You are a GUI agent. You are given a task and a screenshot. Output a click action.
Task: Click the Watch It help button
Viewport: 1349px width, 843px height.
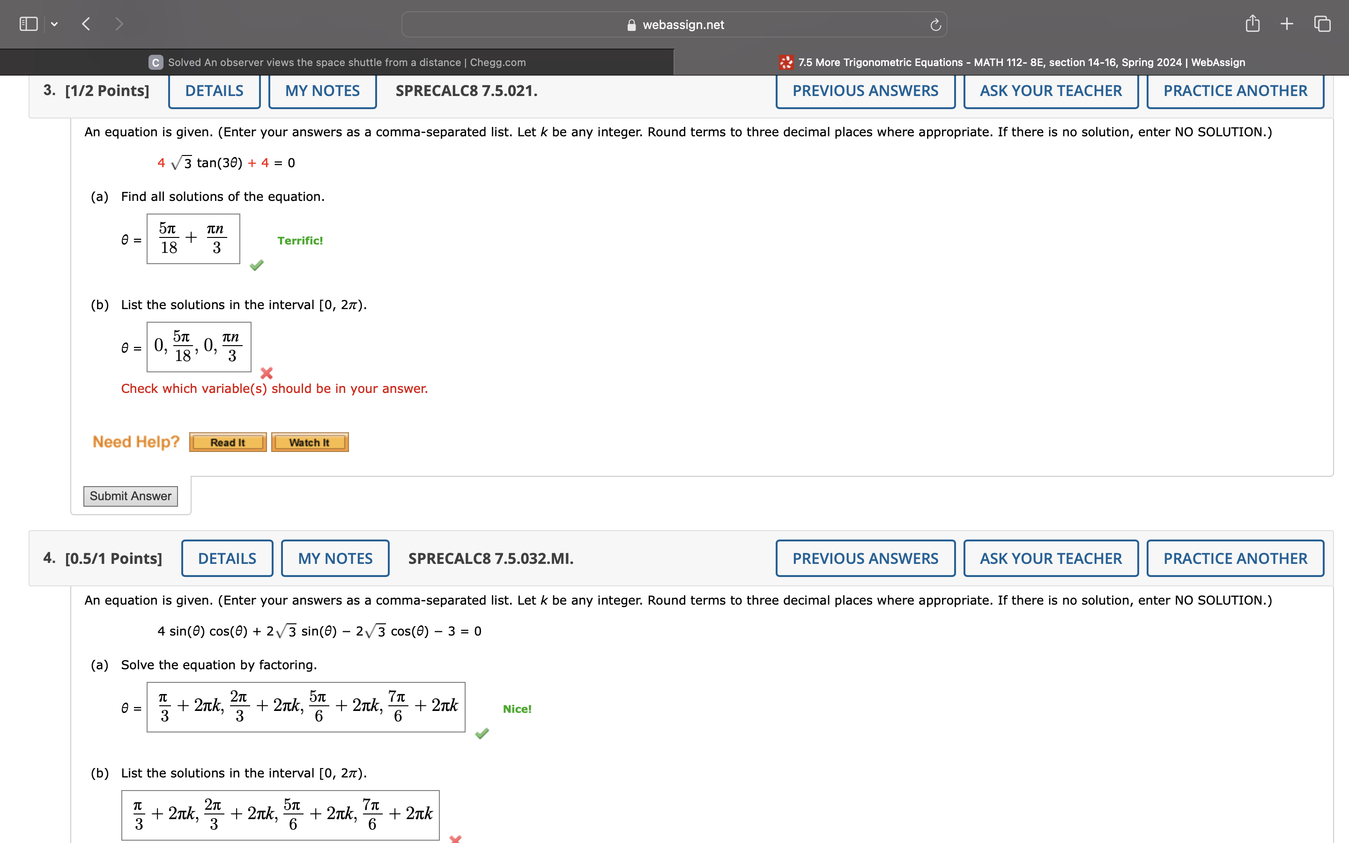coord(309,443)
